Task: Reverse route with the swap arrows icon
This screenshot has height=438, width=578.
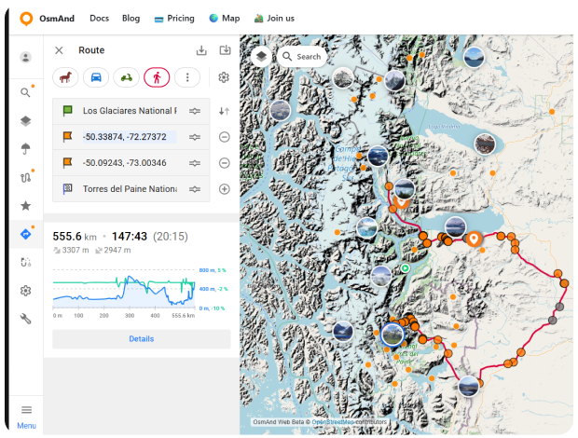Action: tap(224, 111)
